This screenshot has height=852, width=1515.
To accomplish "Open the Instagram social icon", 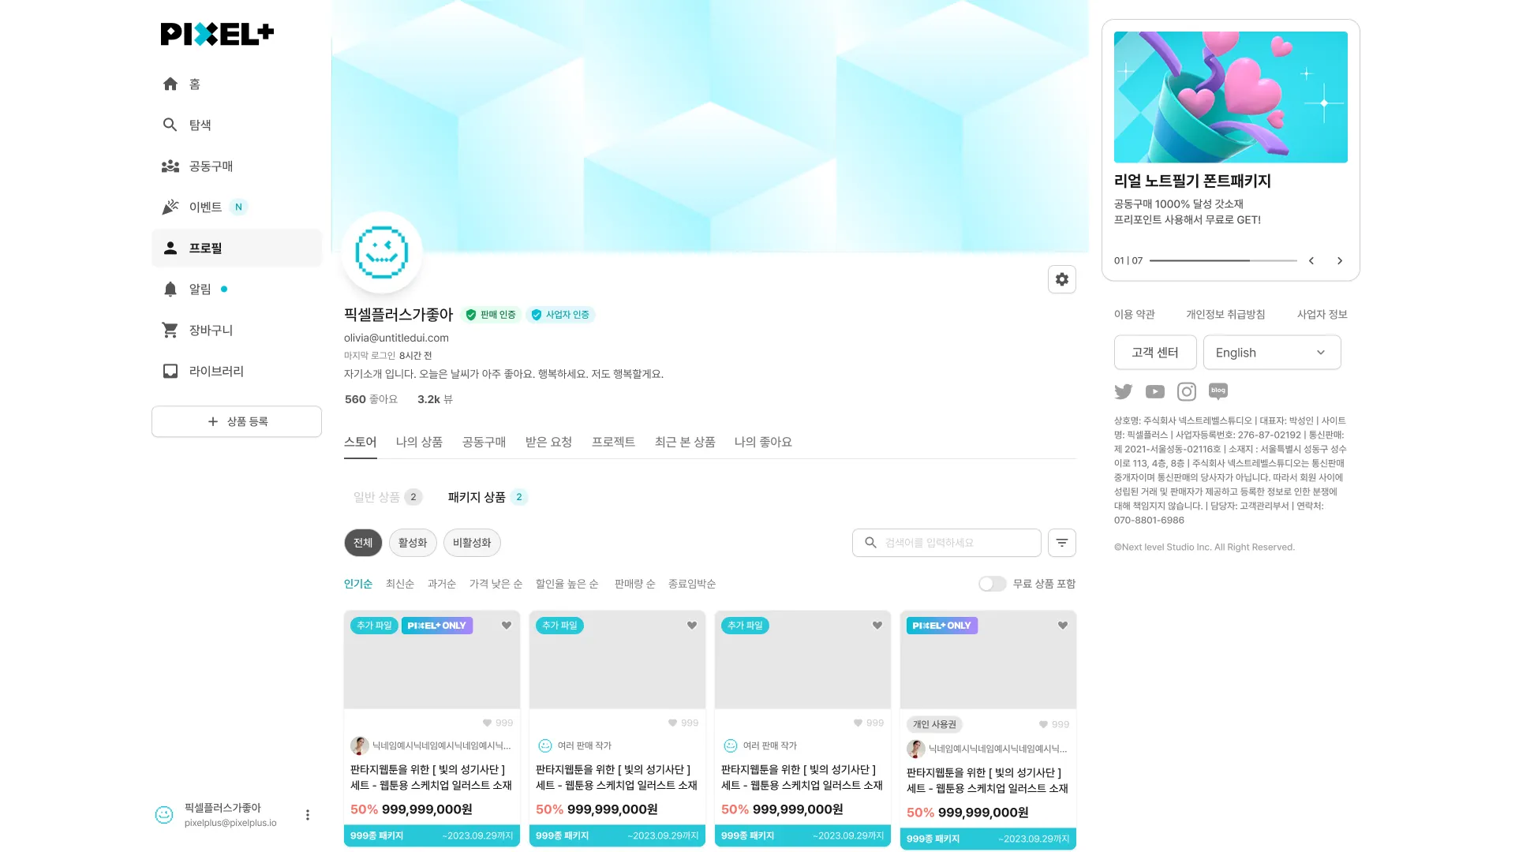I will (x=1186, y=391).
